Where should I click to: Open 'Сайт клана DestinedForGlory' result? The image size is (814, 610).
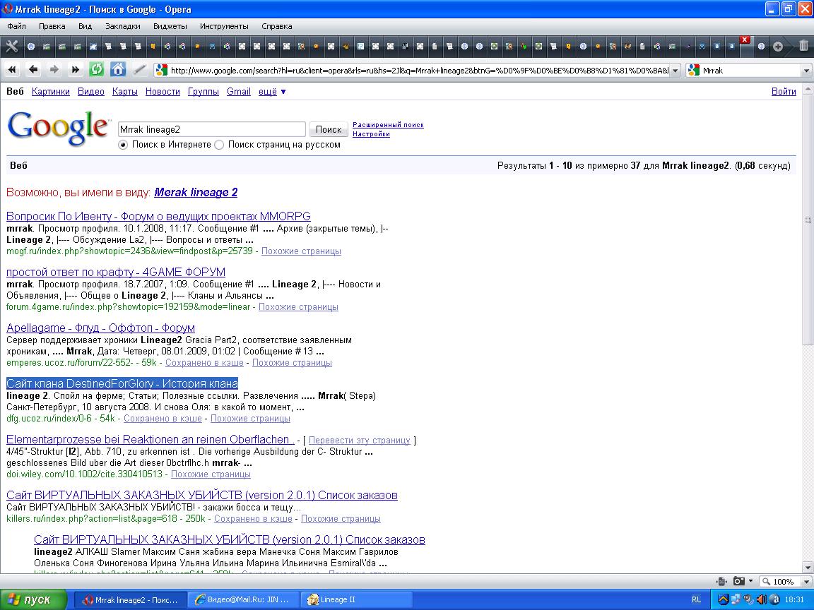coord(122,383)
